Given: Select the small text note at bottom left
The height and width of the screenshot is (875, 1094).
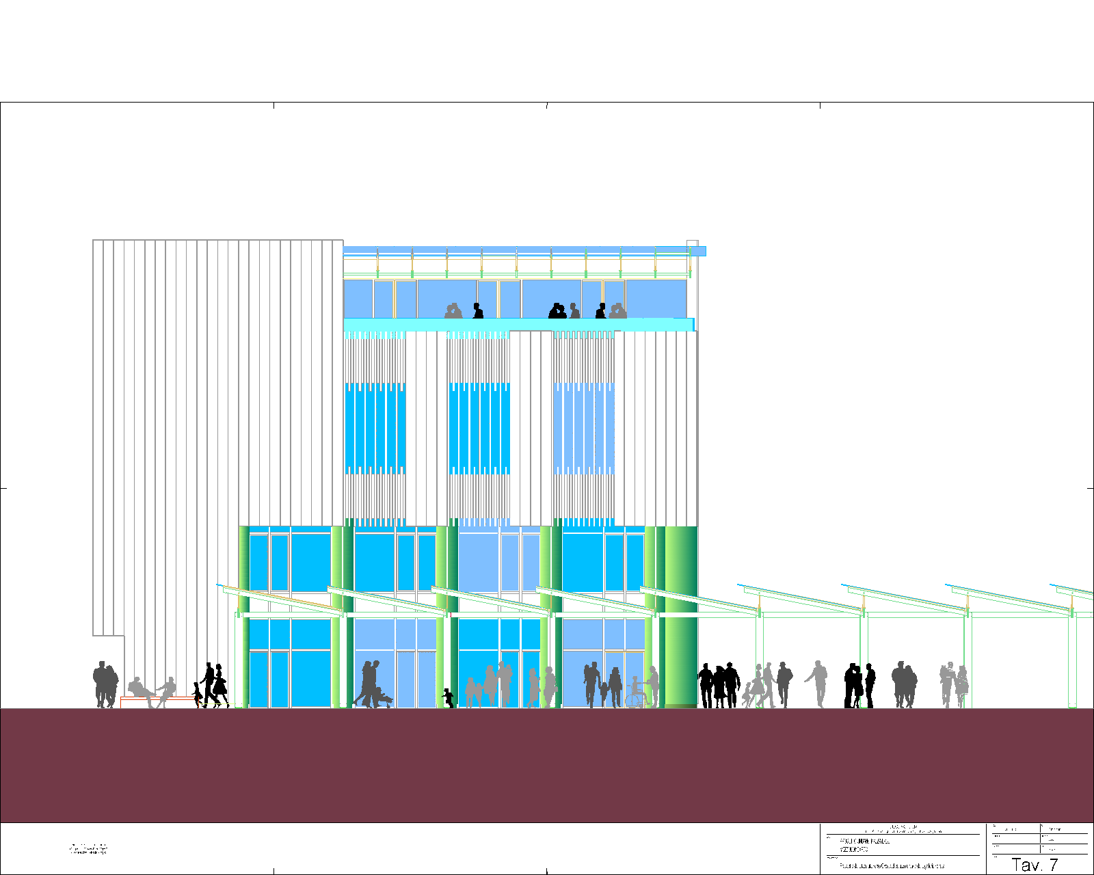Looking at the screenshot, I should click(x=88, y=849).
